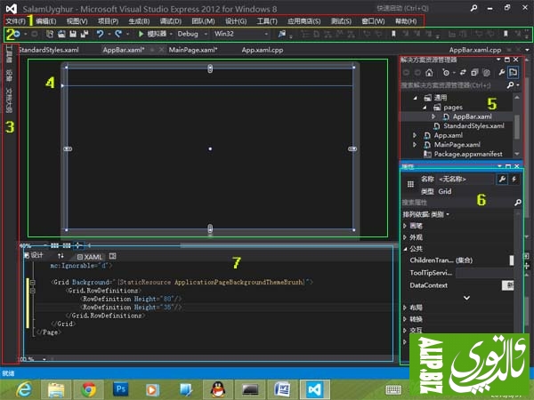Screen dimensions: 534x400
Task: Switch to the XAML view tab
Action: 90,257
